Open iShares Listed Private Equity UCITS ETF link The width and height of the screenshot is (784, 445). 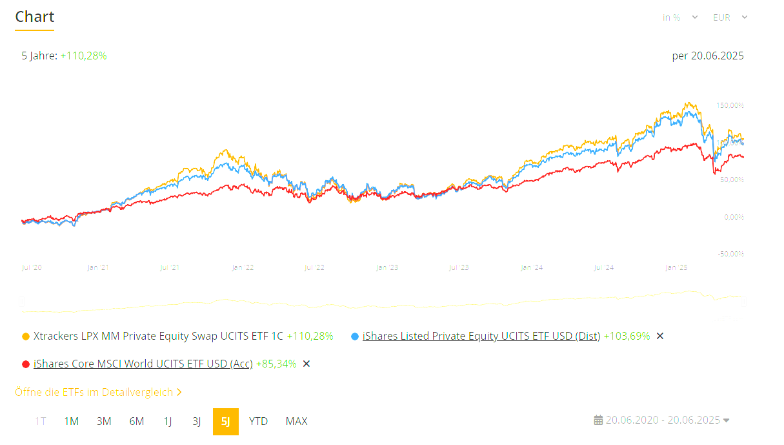tap(481, 336)
